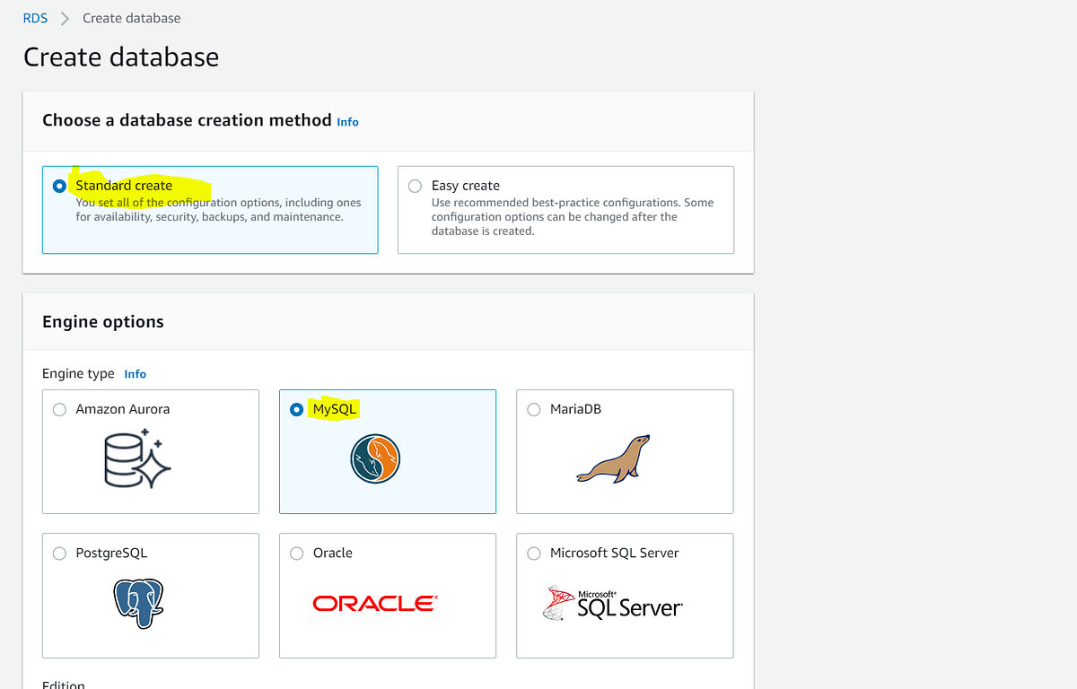
Task: Select the Easy create radio button
Action: coord(415,186)
